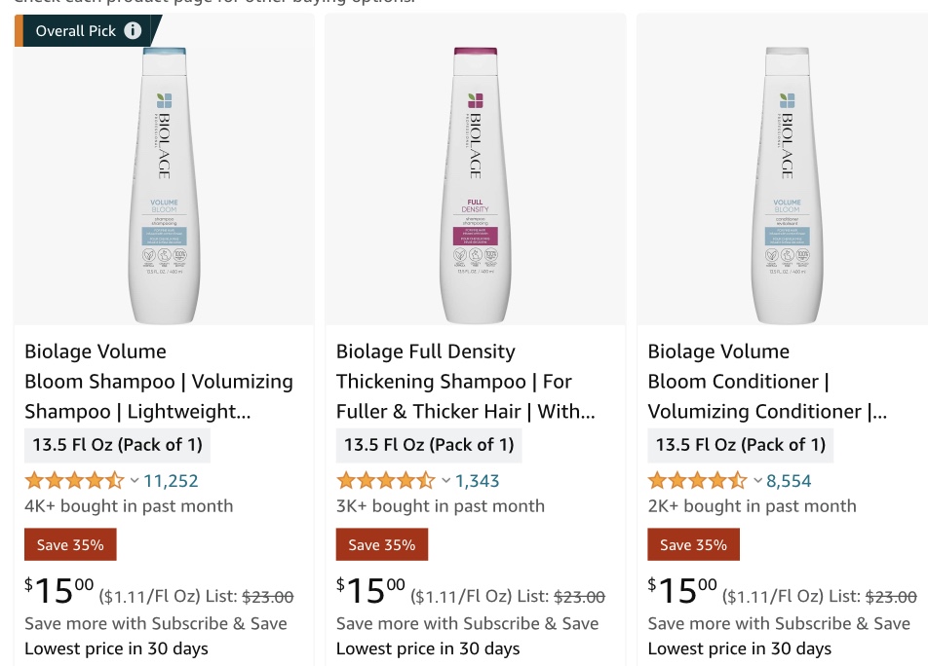Image resolution: width=928 pixels, height=666 pixels.
Task: Expand rating breakdown chevron for Volume Bloom Shampoo
Action: (135, 480)
